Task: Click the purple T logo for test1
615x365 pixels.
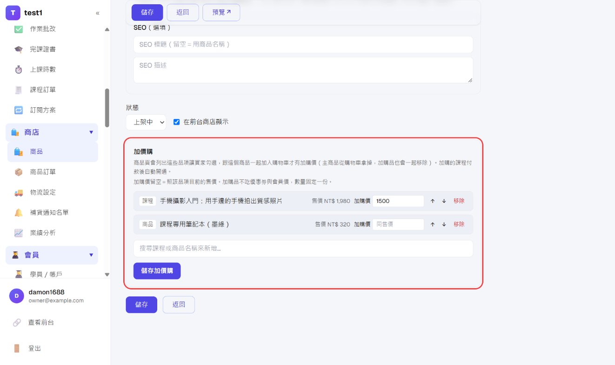Action: click(x=13, y=13)
